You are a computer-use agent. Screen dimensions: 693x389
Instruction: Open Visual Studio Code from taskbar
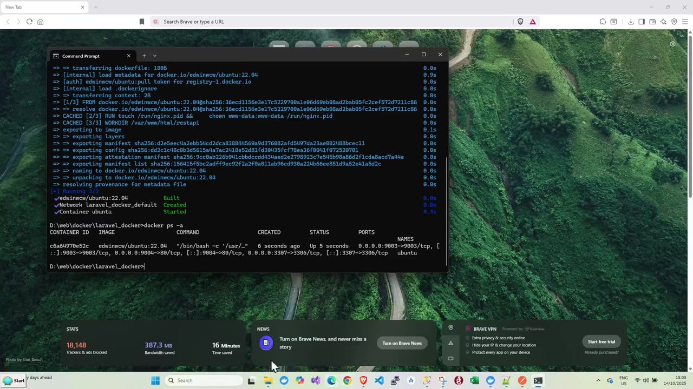(x=379, y=380)
